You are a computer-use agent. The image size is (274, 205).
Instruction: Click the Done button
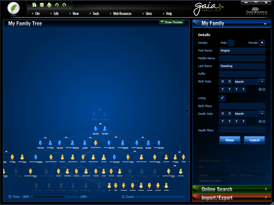point(230,140)
